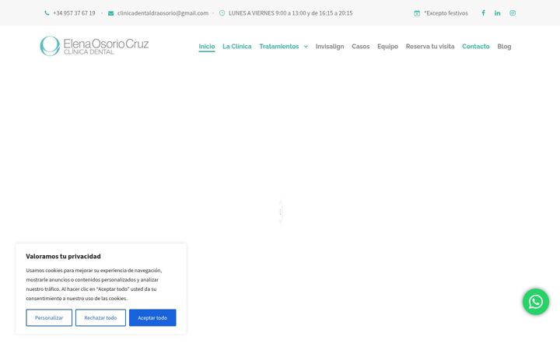Click phone number +34 957 37 67 19

[x=75, y=13]
